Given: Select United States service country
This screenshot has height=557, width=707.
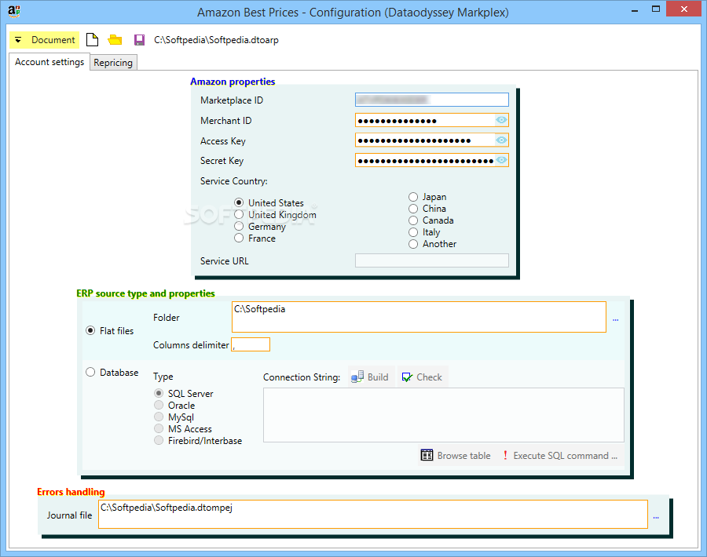Looking at the screenshot, I should [x=269, y=203].
